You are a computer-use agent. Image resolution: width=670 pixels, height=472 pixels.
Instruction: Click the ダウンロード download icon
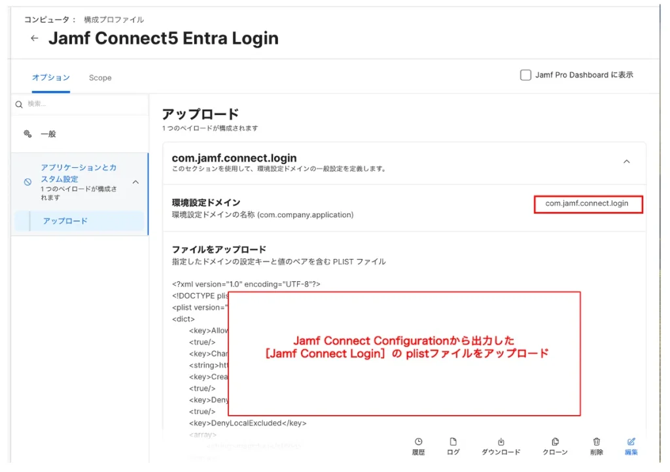pyautogui.click(x=501, y=442)
